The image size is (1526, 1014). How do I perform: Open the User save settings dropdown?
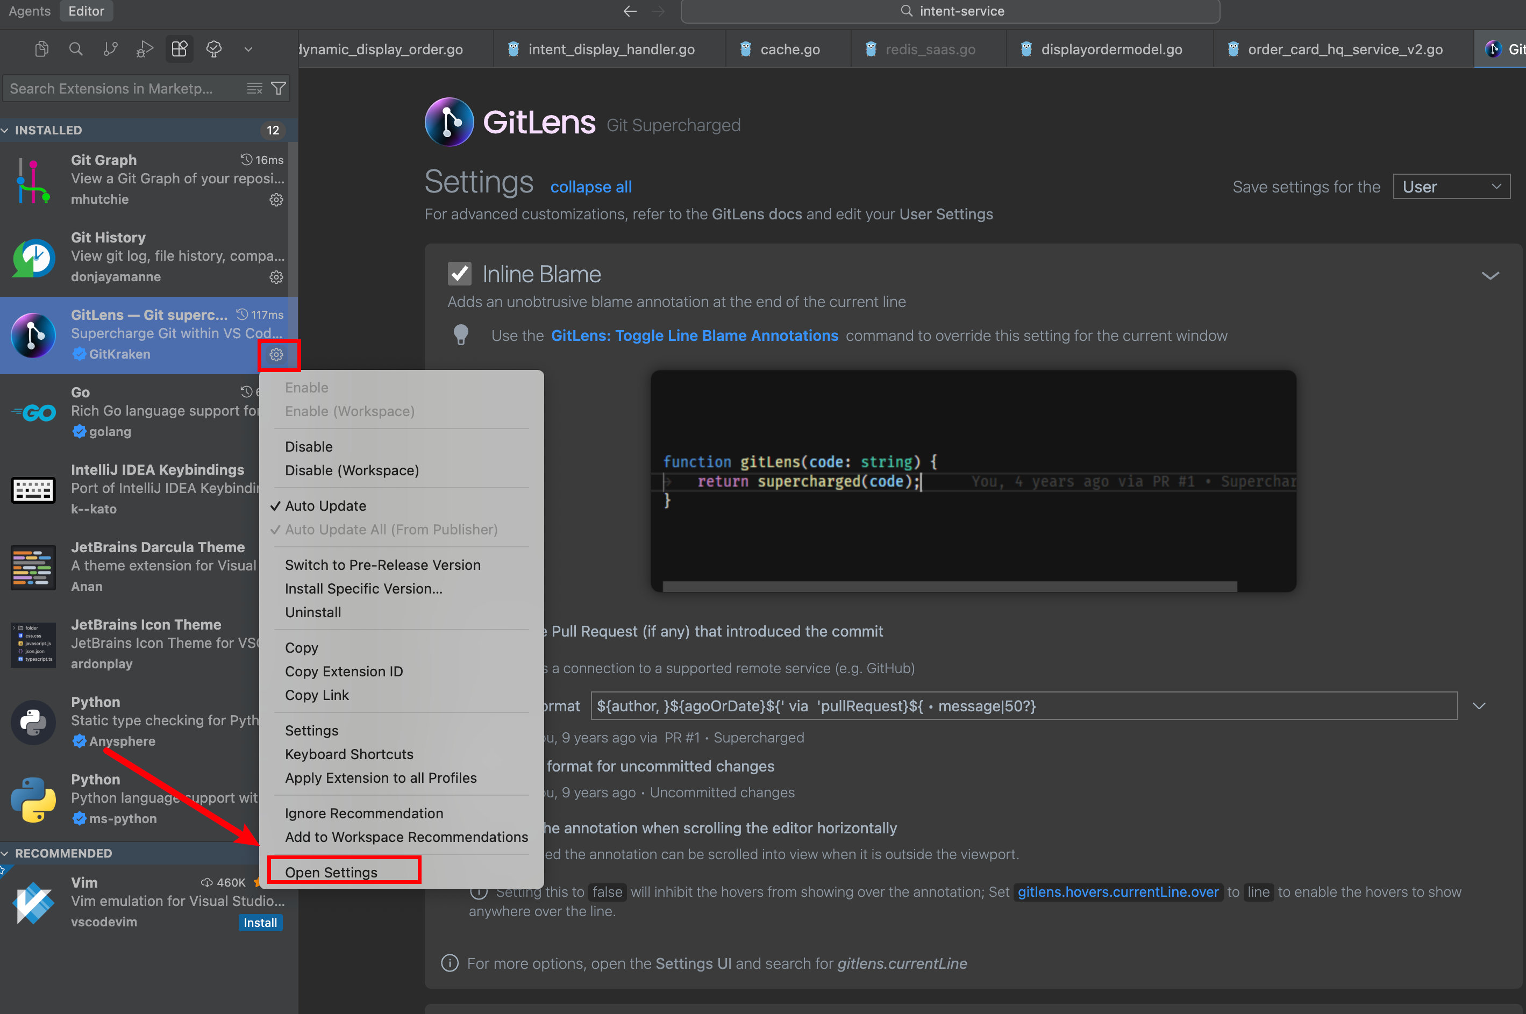[x=1451, y=187]
